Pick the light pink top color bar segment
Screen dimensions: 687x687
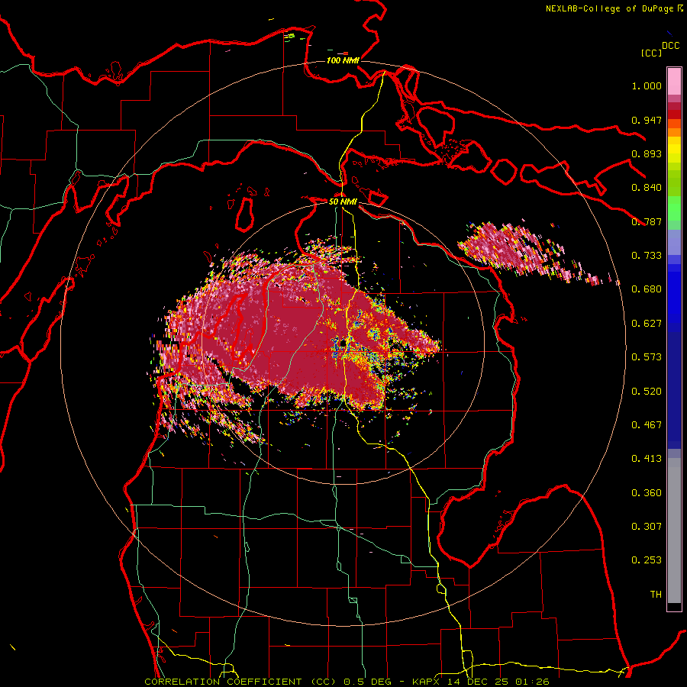pos(674,81)
